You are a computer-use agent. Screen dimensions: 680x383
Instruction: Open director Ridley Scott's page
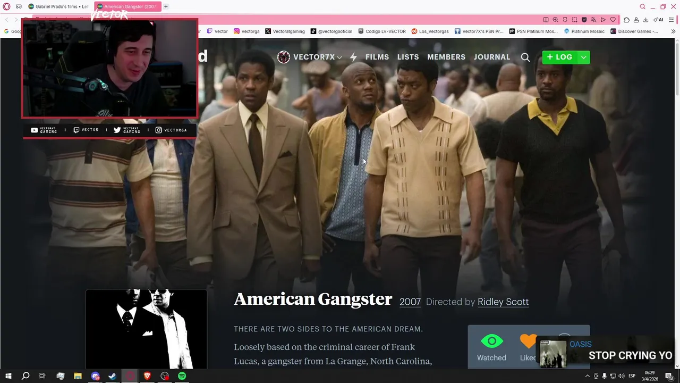click(503, 302)
